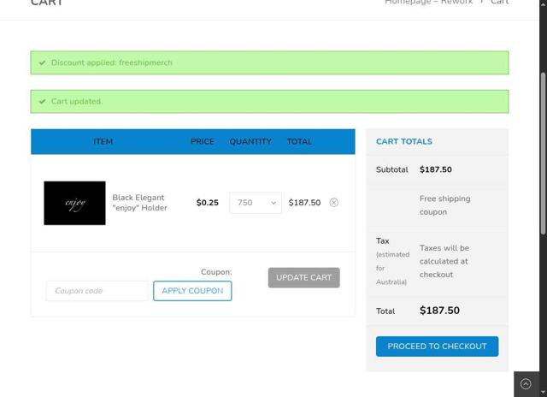The width and height of the screenshot is (547, 397).
Task: Click the "Coupon:" label
Action: pyautogui.click(x=216, y=272)
